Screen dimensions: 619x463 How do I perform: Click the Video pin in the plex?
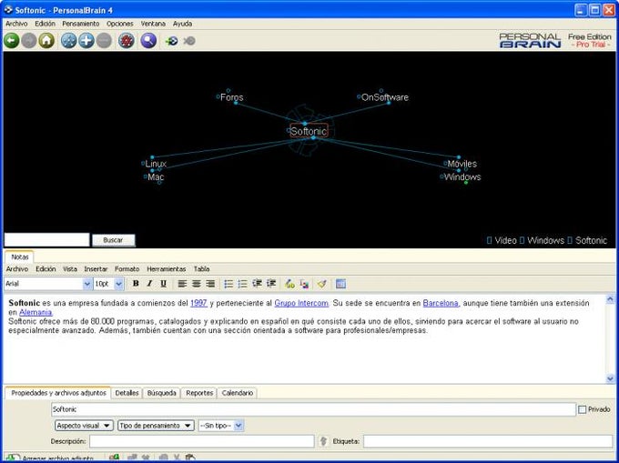[505, 240]
